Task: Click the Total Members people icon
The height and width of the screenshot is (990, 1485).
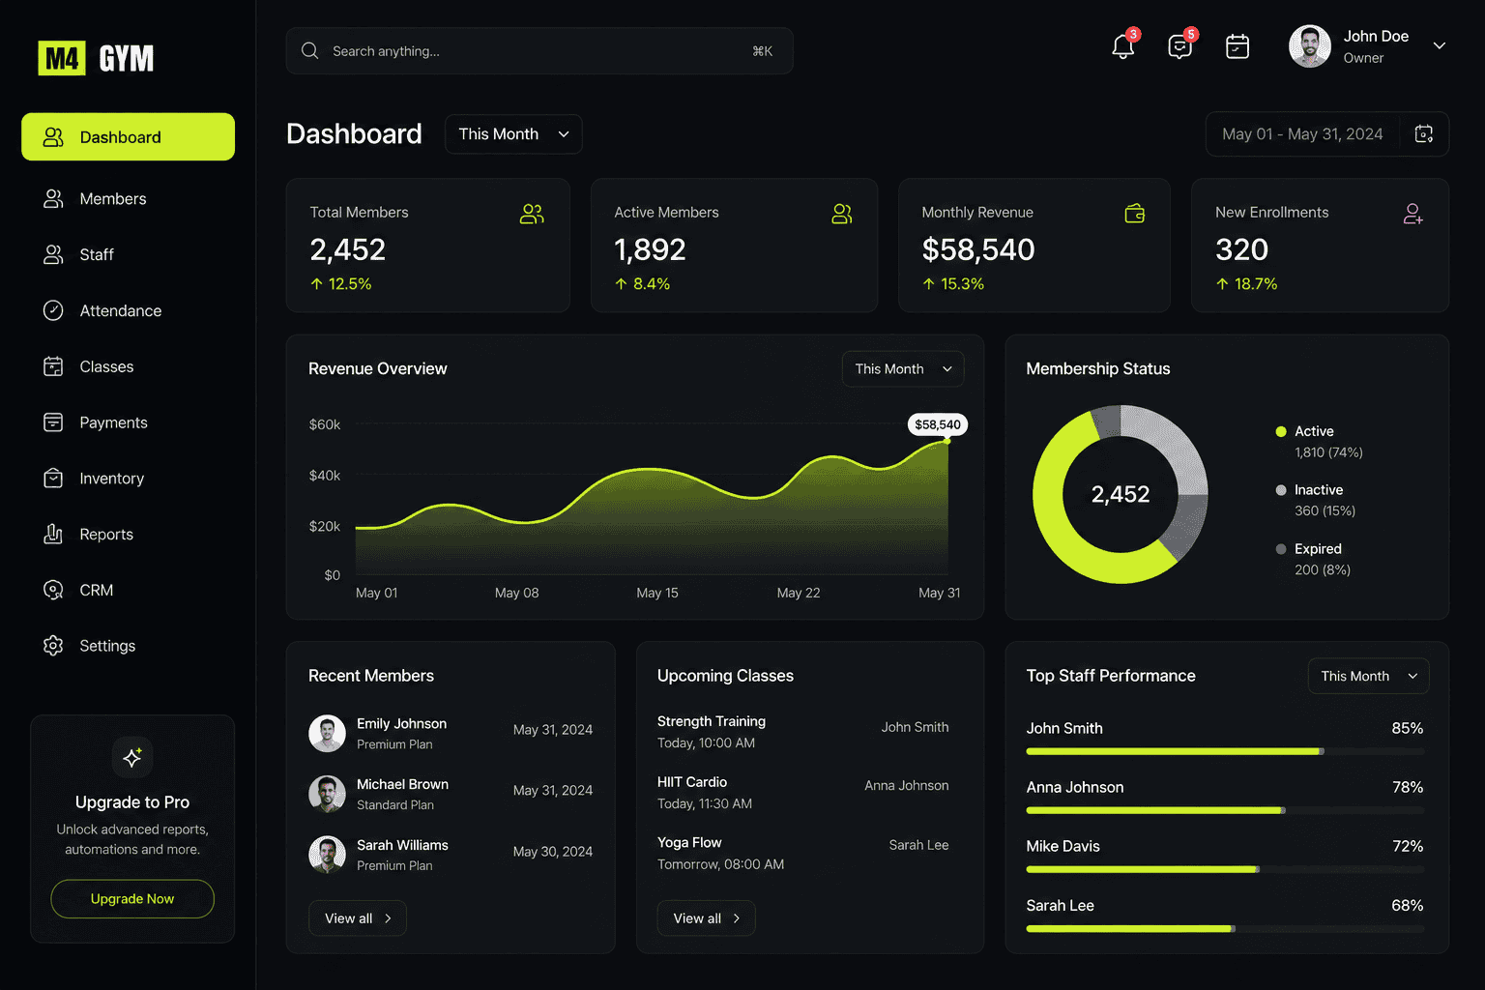Action: click(532, 214)
